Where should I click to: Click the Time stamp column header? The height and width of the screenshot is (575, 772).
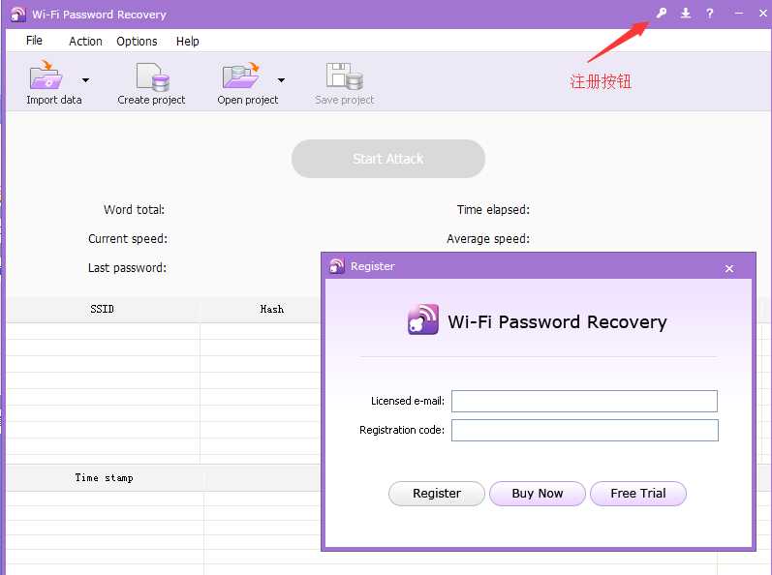(x=104, y=478)
